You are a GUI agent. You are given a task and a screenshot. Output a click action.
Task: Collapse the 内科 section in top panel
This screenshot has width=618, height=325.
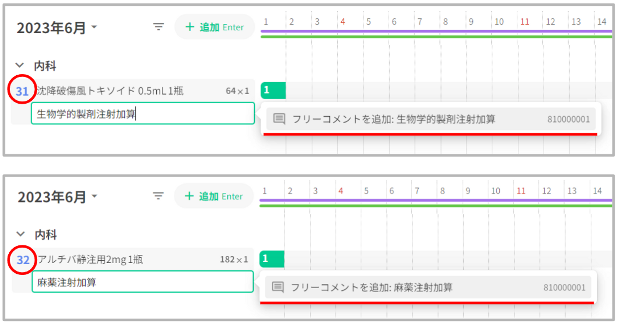pos(20,65)
